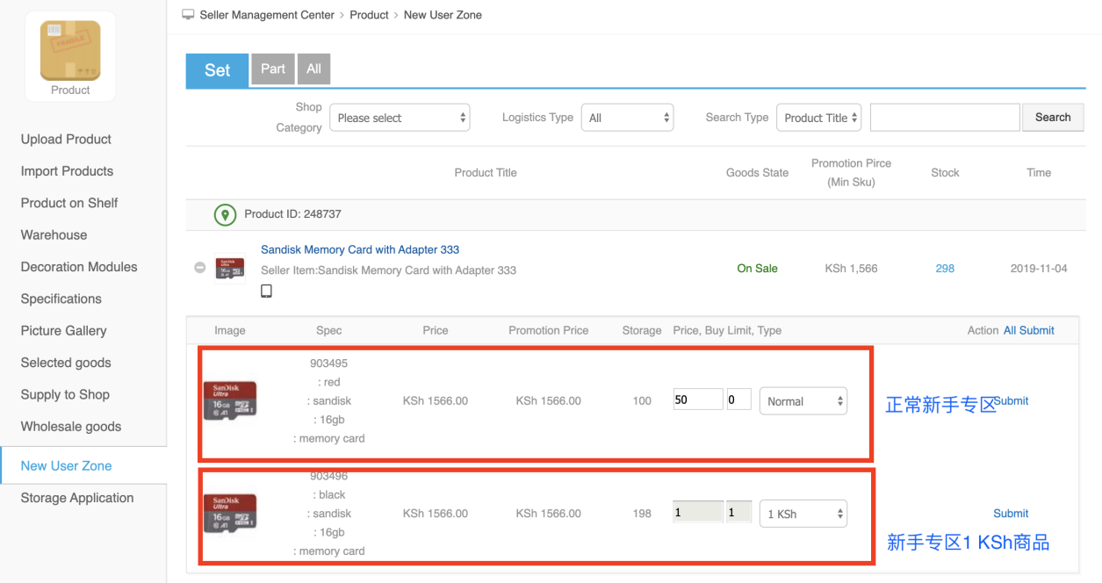Viewport: 1102px width, 583px height.
Task: Focus the product search text field
Action: [945, 118]
